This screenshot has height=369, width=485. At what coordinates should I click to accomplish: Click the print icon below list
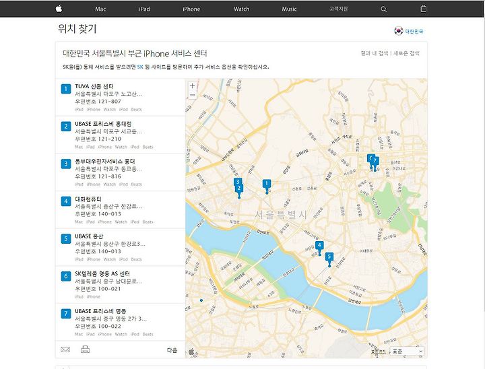coord(85,349)
